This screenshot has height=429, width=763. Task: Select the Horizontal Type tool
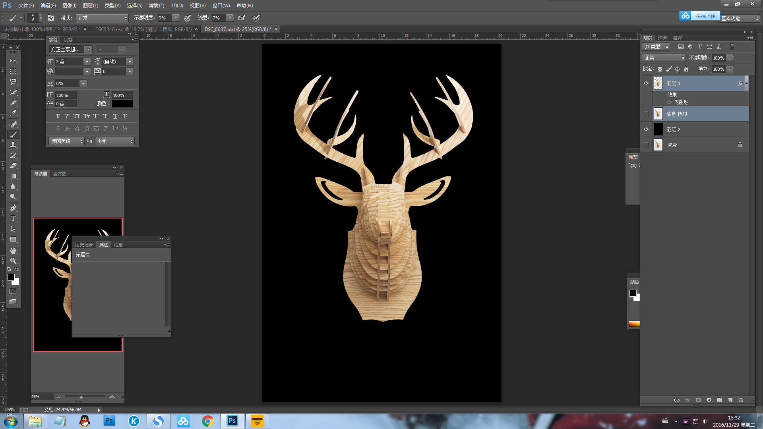click(x=13, y=218)
